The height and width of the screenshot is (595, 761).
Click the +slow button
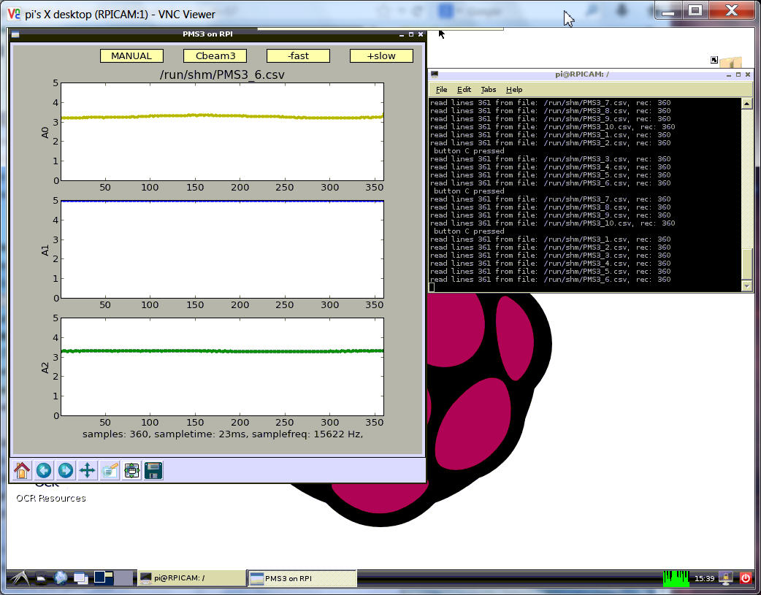click(381, 56)
